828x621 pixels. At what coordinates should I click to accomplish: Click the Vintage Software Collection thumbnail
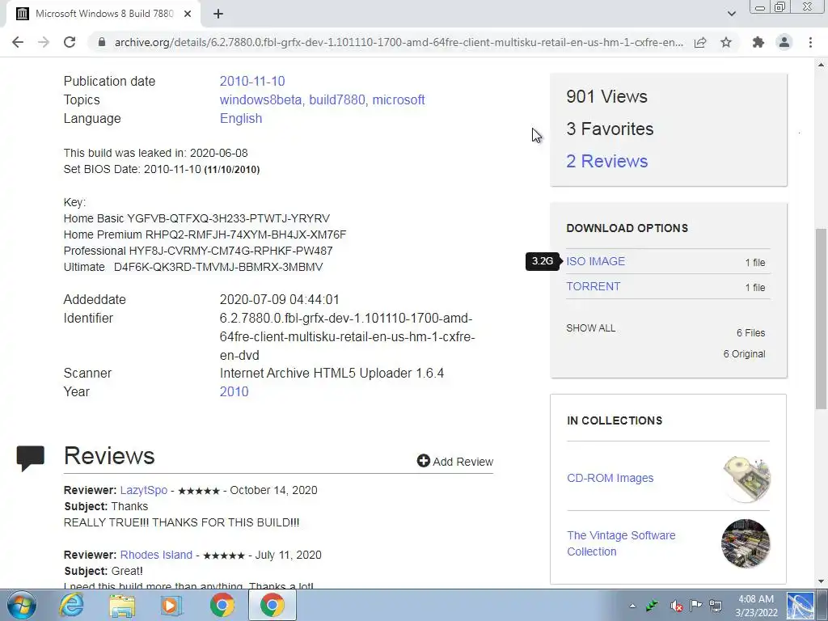coord(746,543)
